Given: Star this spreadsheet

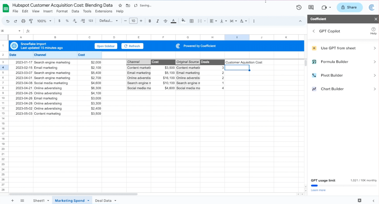Looking at the screenshot, I should (120, 5).
